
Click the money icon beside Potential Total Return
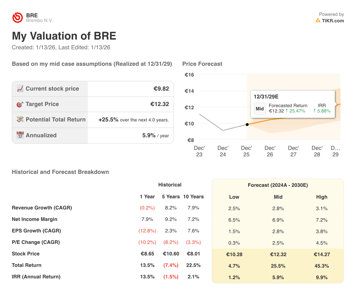20,120
